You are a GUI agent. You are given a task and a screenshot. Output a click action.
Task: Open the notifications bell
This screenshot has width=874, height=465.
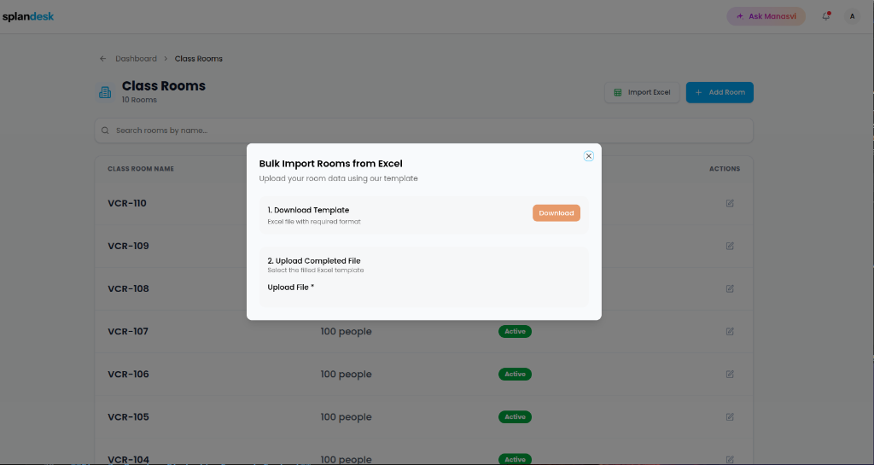point(826,16)
